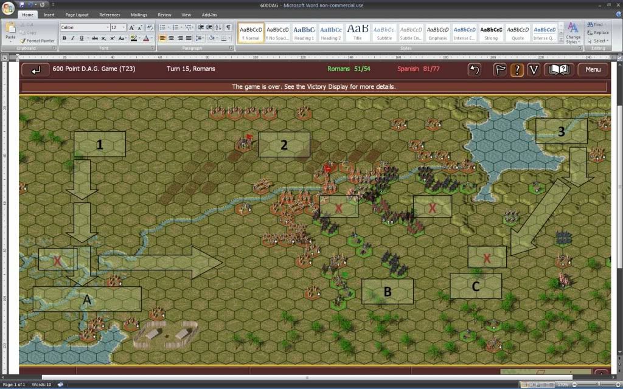Click the Bullets list icon

pos(163,27)
